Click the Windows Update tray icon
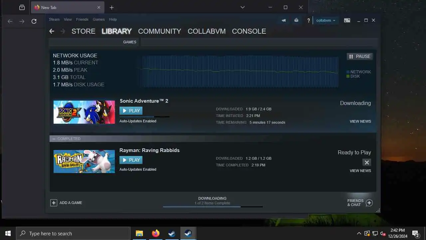This screenshot has height=240, width=426. [x=367, y=233]
